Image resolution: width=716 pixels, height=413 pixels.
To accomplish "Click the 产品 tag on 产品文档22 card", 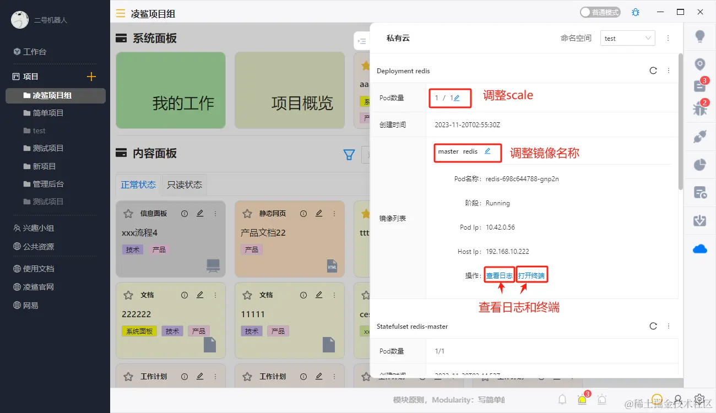I will click(252, 249).
